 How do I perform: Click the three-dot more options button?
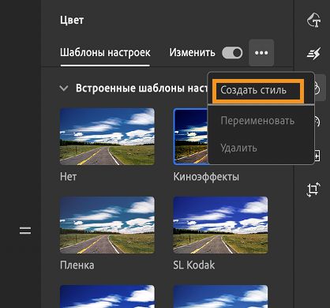(261, 53)
